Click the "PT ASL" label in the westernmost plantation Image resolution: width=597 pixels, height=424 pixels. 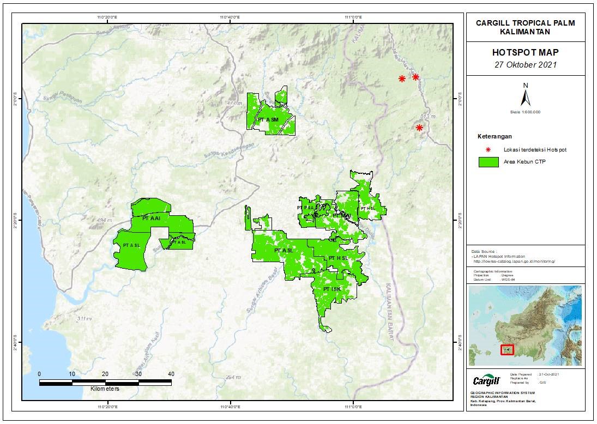[x=131, y=245]
